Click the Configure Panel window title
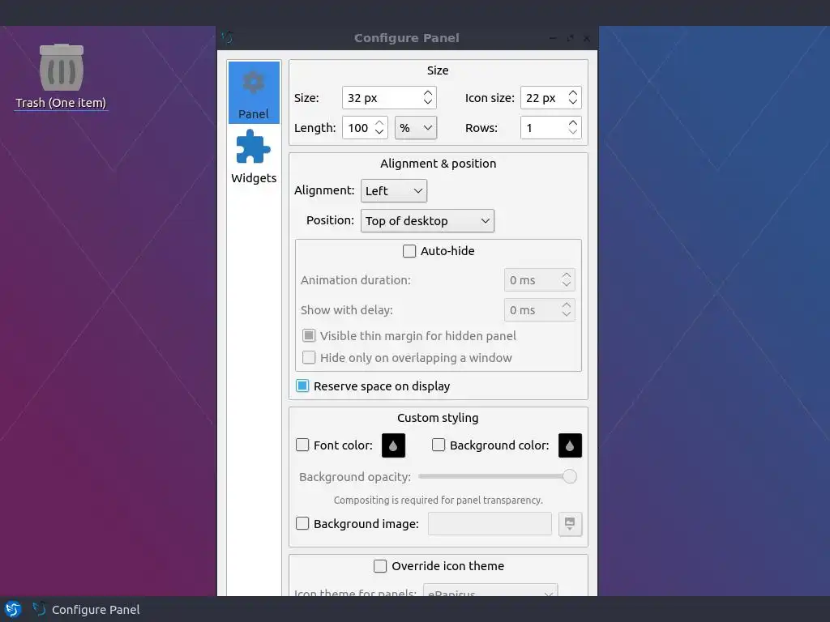 pyautogui.click(x=407, y=38)
